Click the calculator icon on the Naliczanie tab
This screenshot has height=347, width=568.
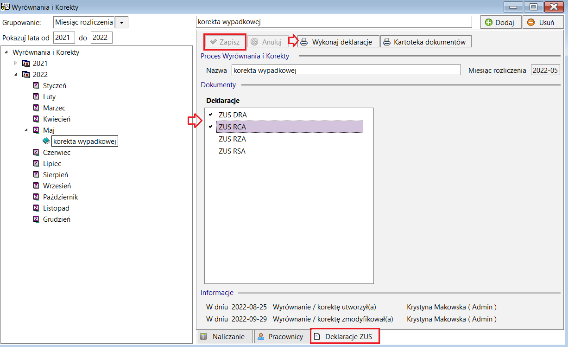(x=203, y=336)
